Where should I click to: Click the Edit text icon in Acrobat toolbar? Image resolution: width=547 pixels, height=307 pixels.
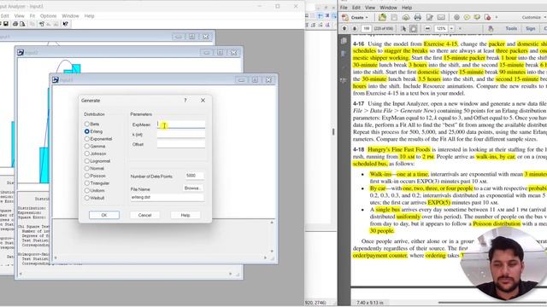(430, 17)
